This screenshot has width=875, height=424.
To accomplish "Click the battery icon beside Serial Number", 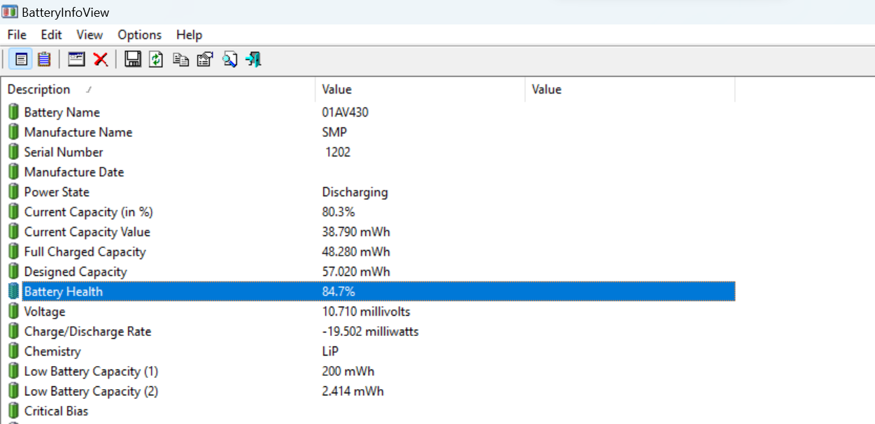I will [x=13, y=152].
